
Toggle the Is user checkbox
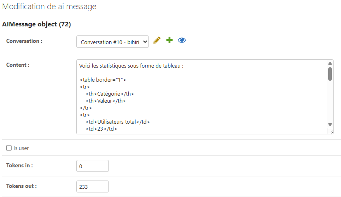point(9,148)
